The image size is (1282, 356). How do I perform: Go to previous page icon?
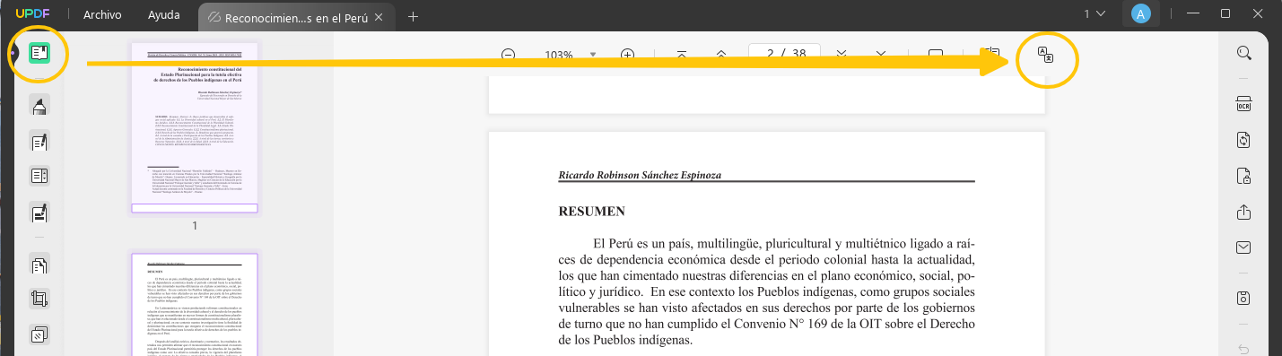(722, 55)
